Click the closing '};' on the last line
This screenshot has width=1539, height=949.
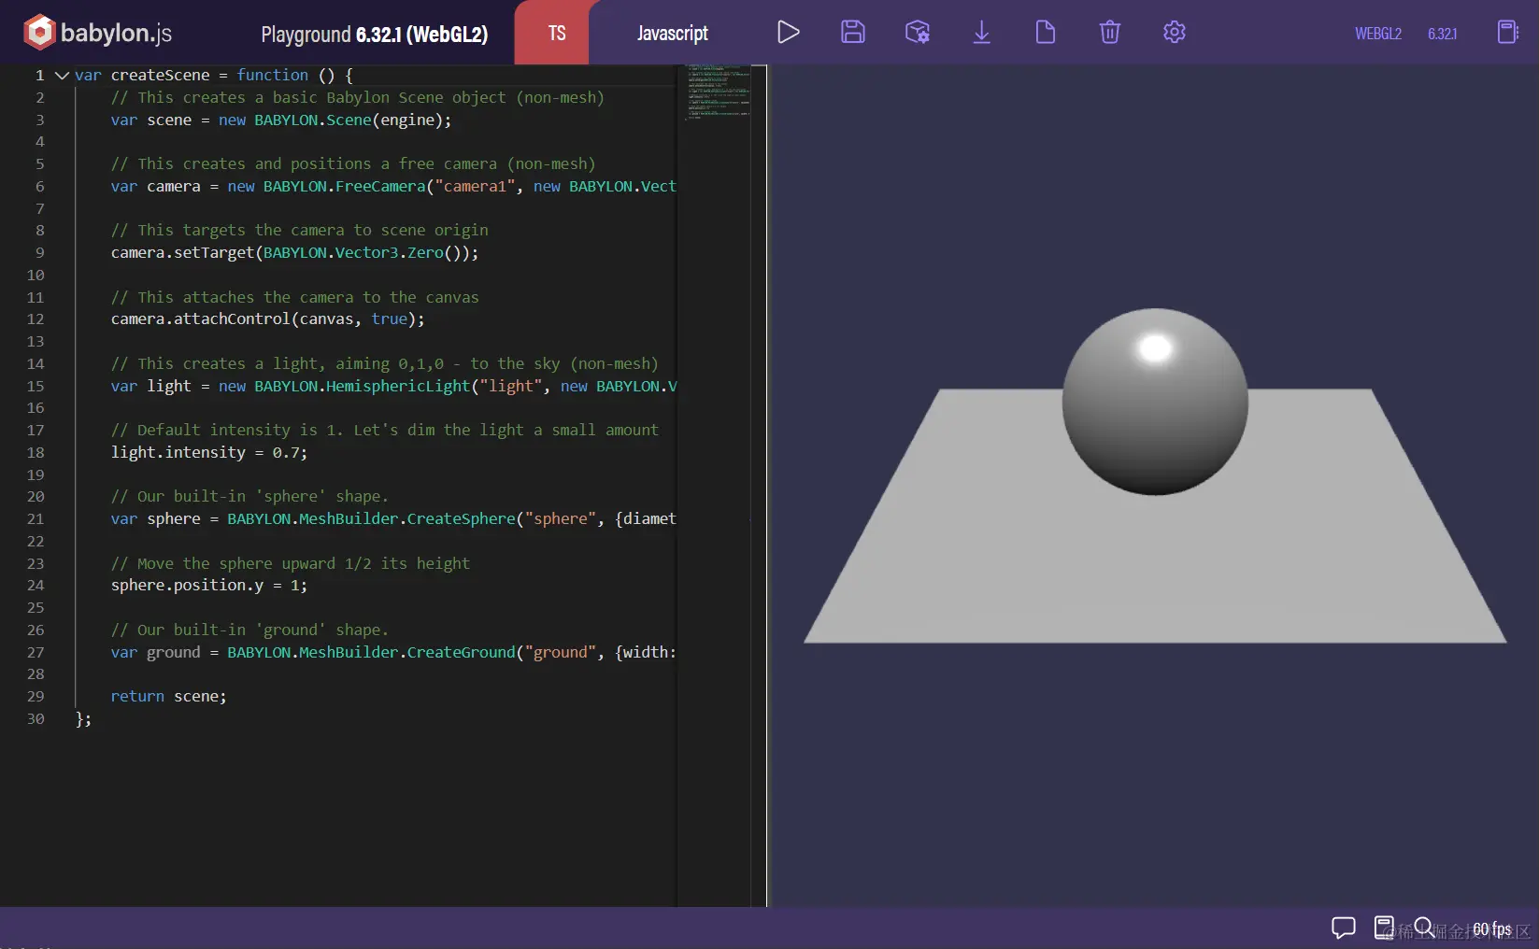pos(83,718)
